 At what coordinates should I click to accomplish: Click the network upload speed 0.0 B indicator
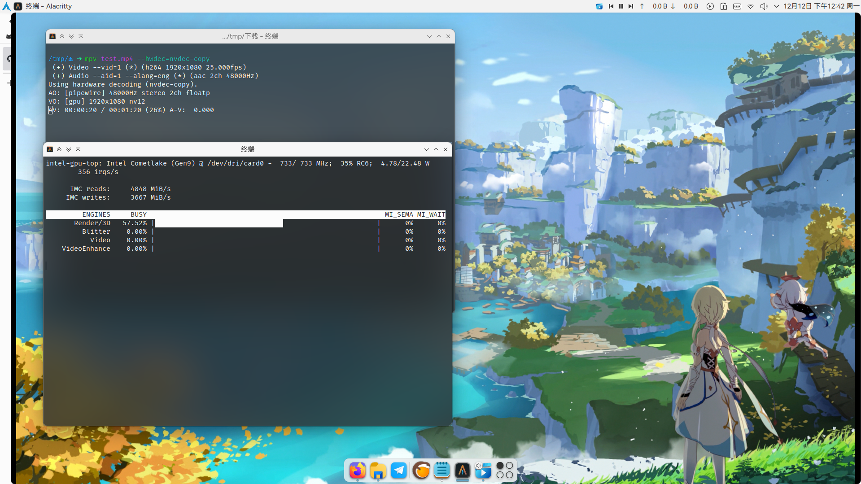[660, 6]
